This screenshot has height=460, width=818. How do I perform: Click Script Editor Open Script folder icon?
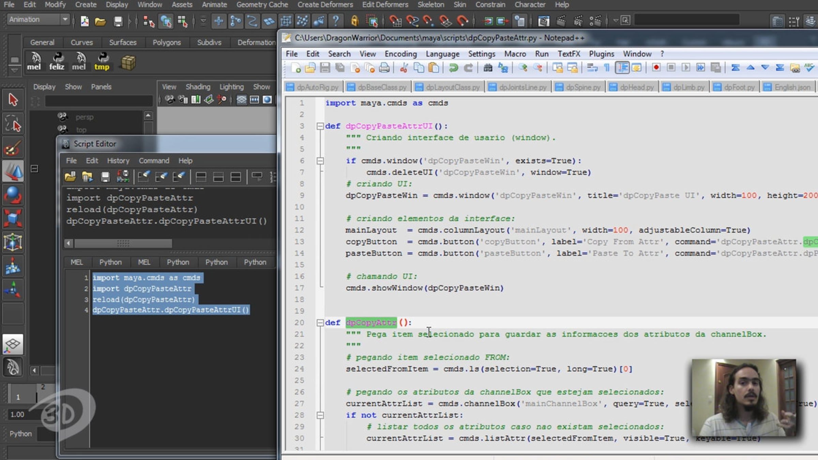70,177
